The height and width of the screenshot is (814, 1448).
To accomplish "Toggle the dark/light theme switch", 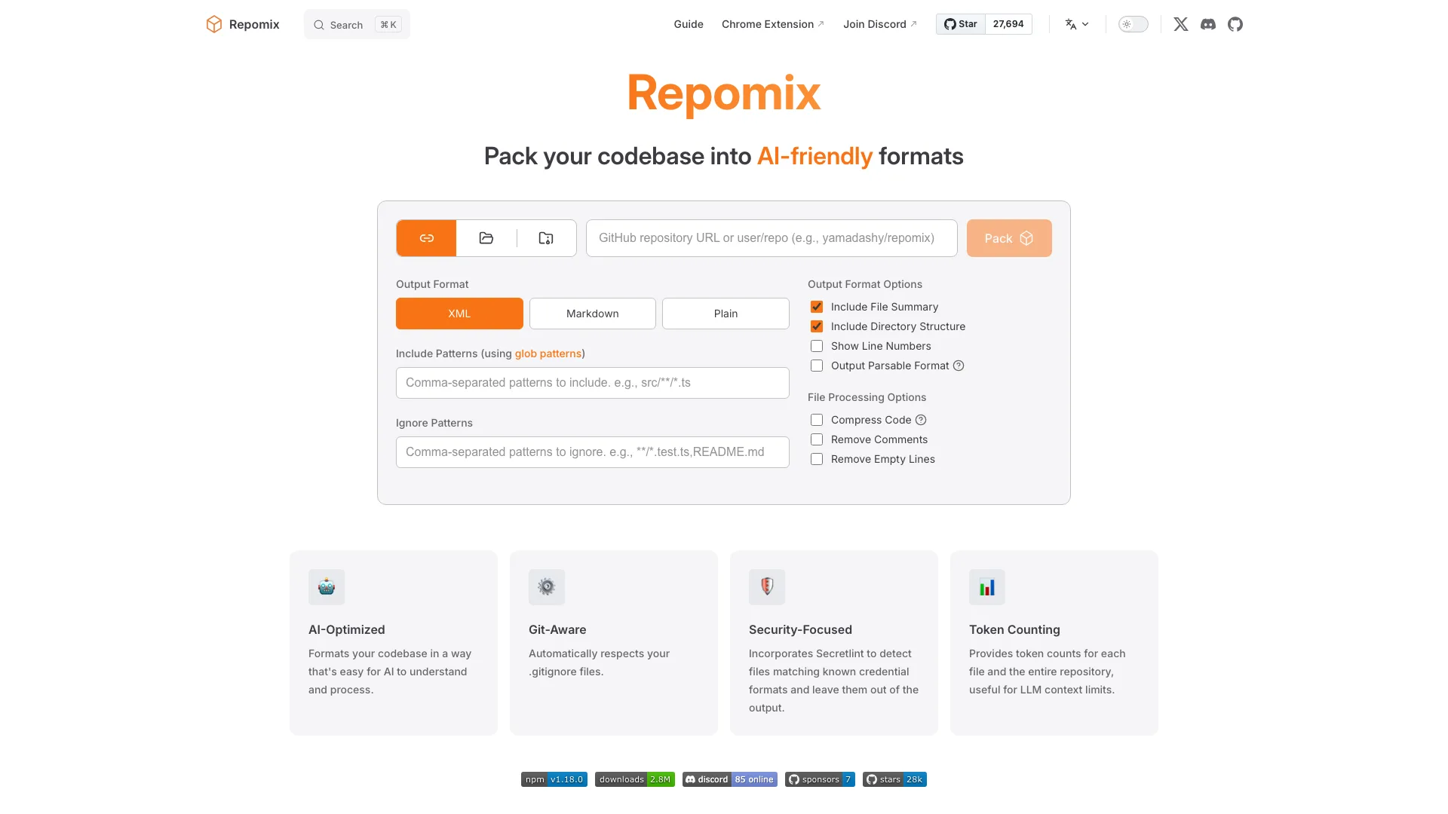I will (x=1133, y=24).
